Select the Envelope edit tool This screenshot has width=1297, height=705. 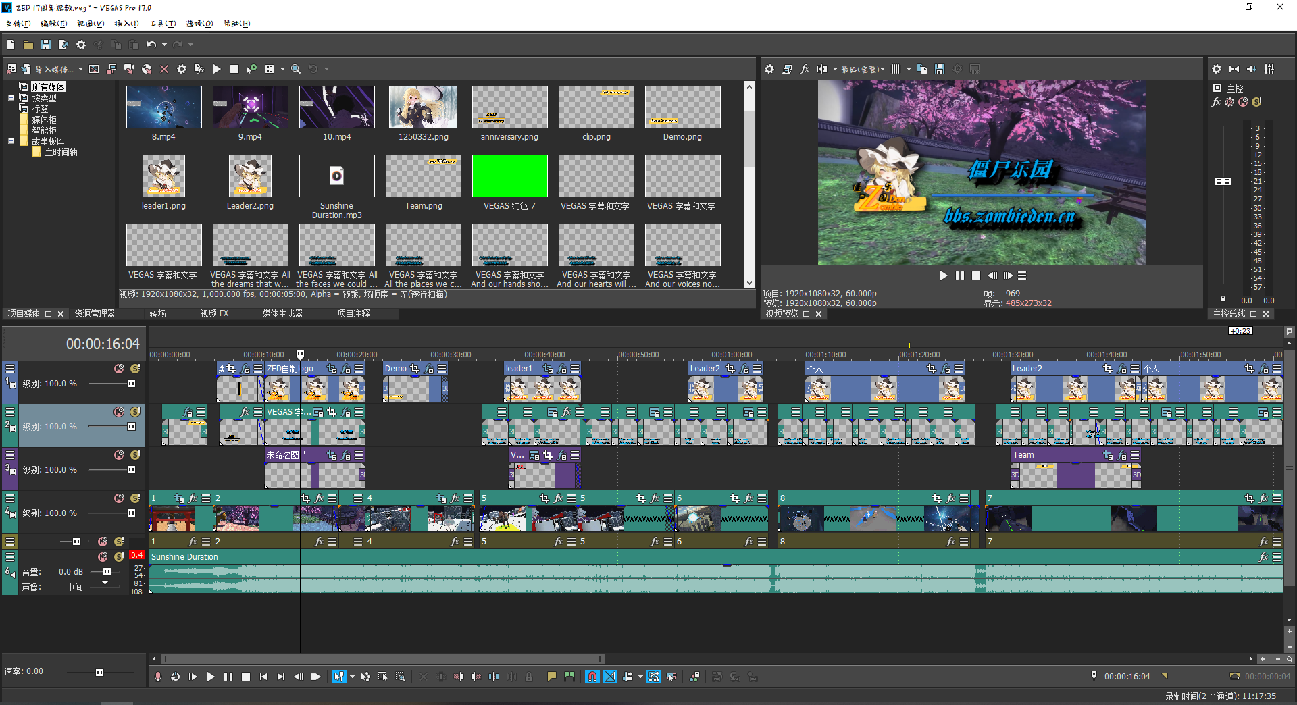(x=365, y=676)
